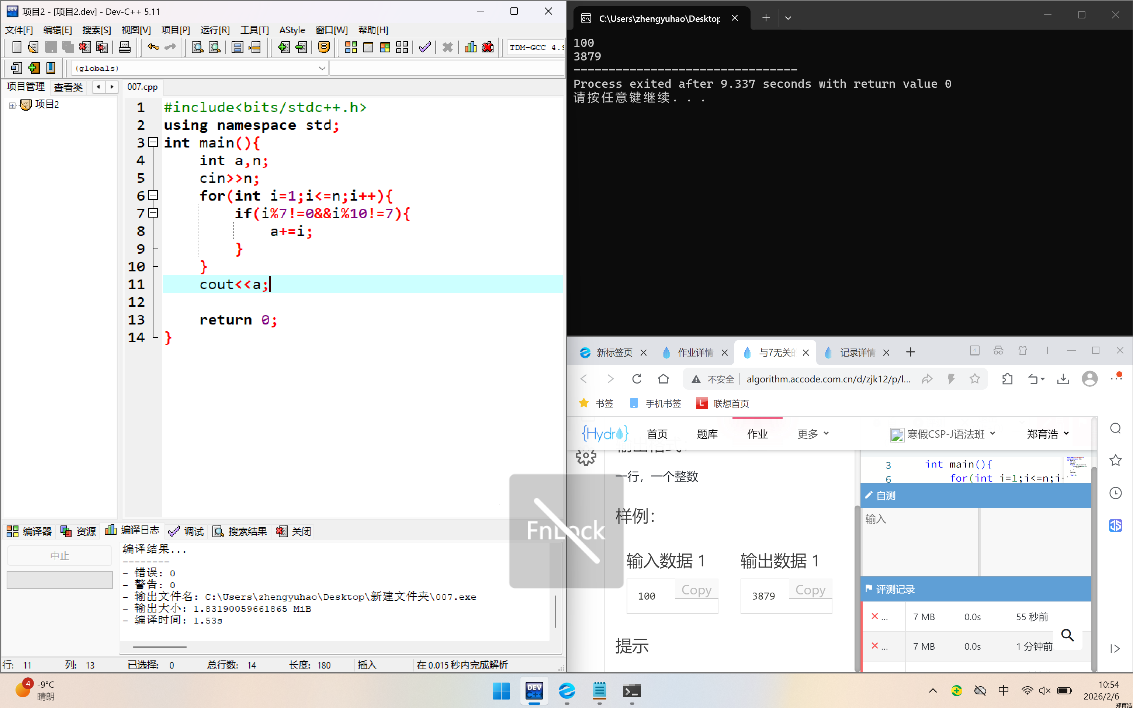Click the 自测 input text area
Screen dimensions: 1133x708
point(920,542)
